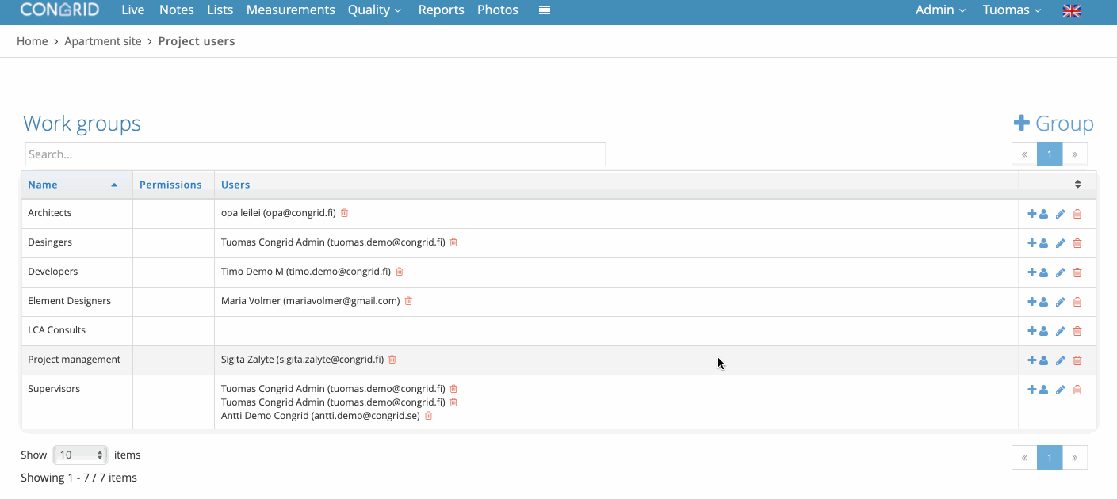Remove Tuomas Congrid Admin from Desingers
Viewport: 1117px width, 499px height.
click(454, 242)
